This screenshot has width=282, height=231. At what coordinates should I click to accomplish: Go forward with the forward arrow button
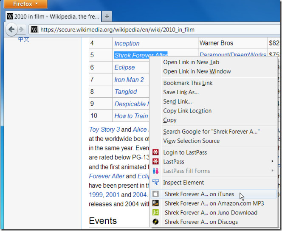(x=21, y=29)
